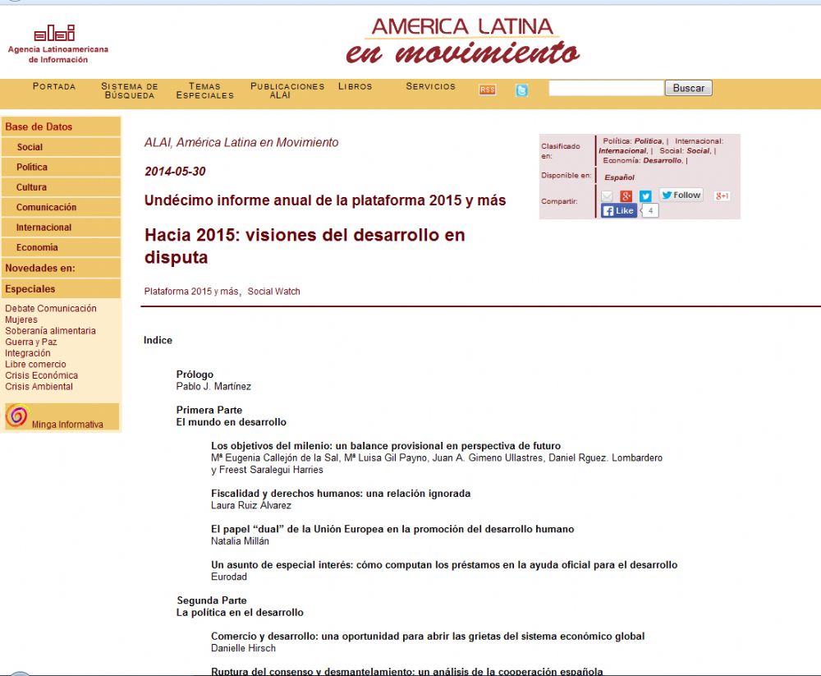Expand the Especiales sidebar section
This screenshot has width=821, height=676.
30,289
